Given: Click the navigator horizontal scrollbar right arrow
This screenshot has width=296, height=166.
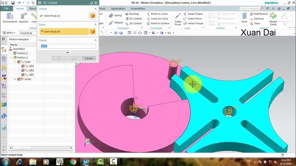Looking at the screenshot, I should click(71, 148).
